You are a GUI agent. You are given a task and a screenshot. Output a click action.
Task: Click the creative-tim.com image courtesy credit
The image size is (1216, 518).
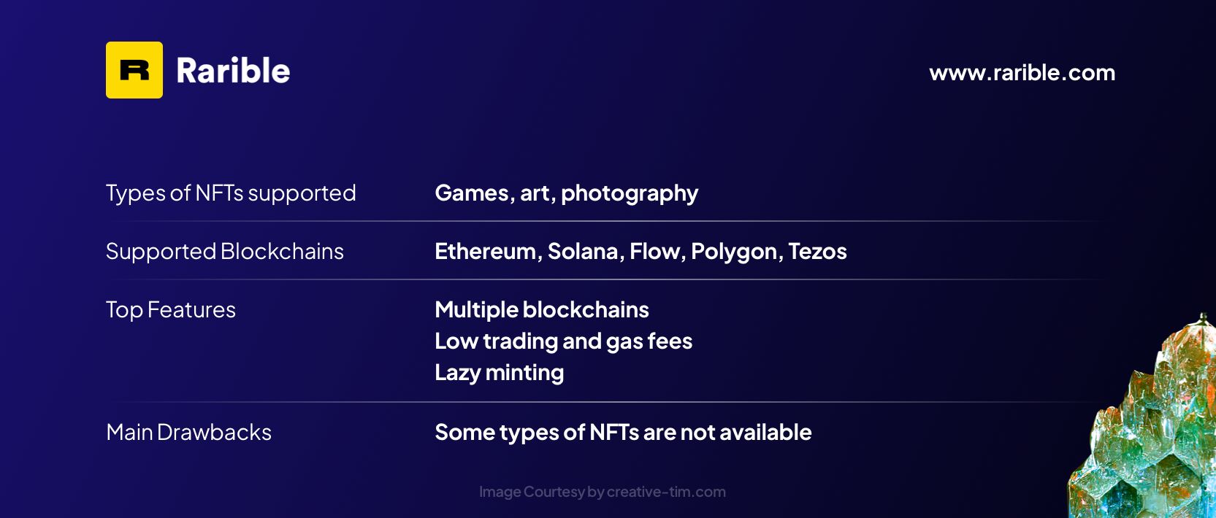(603, 492)
